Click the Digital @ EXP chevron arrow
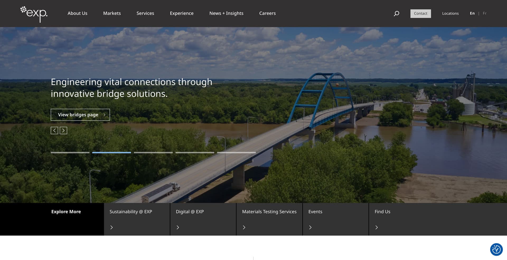 (x=178, y=227)
